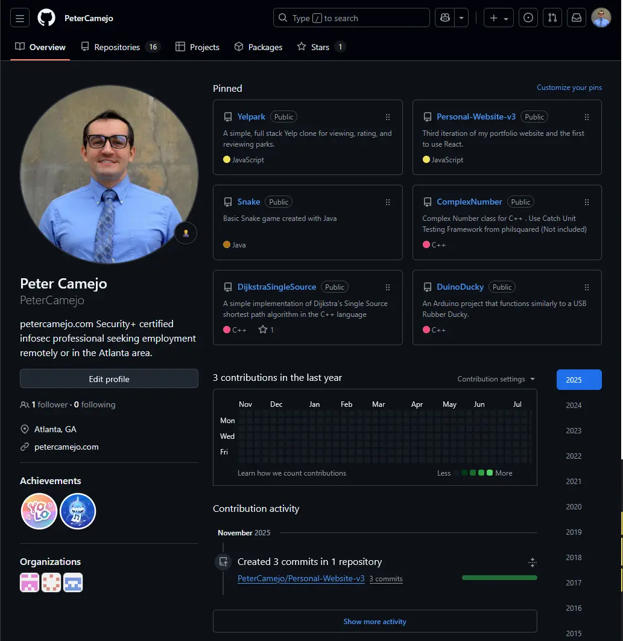Screen dimensions: 623x641
Task: Click the Edit profile button
Action: [109, 378]
